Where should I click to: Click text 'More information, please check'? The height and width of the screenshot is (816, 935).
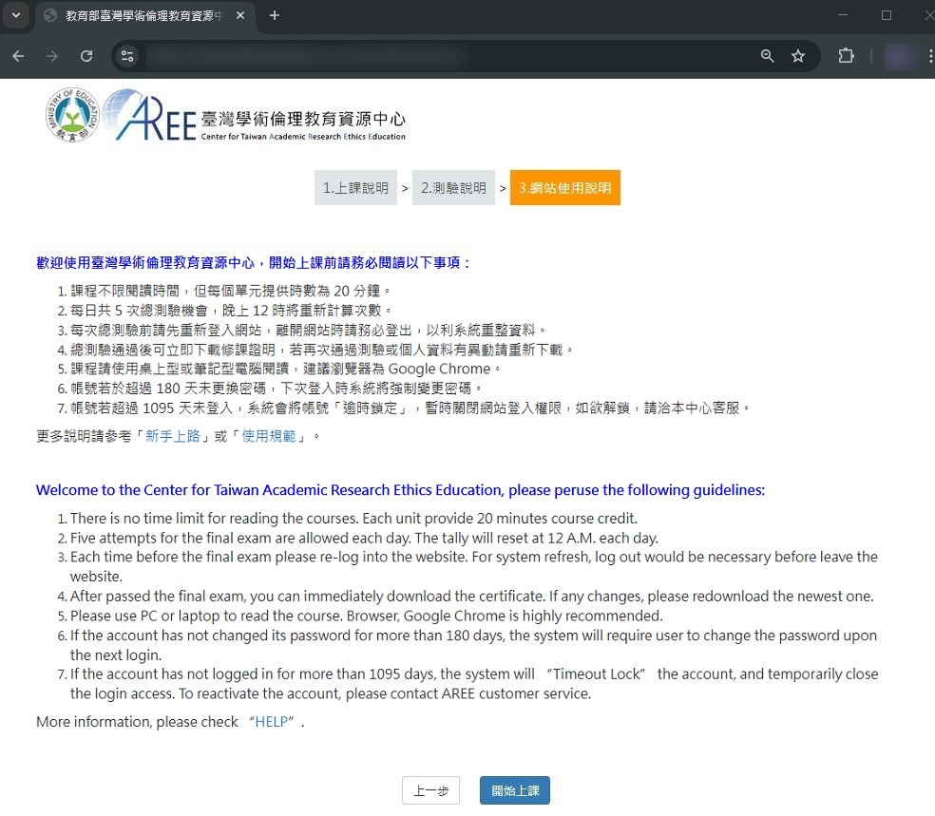coord(137,722)
